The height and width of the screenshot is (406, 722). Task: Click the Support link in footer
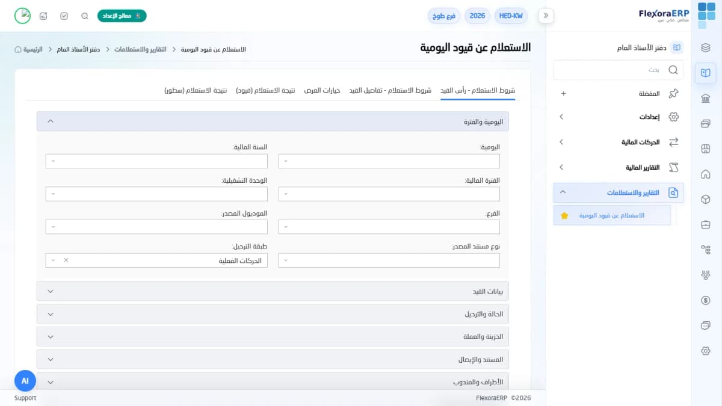(25, 398)
